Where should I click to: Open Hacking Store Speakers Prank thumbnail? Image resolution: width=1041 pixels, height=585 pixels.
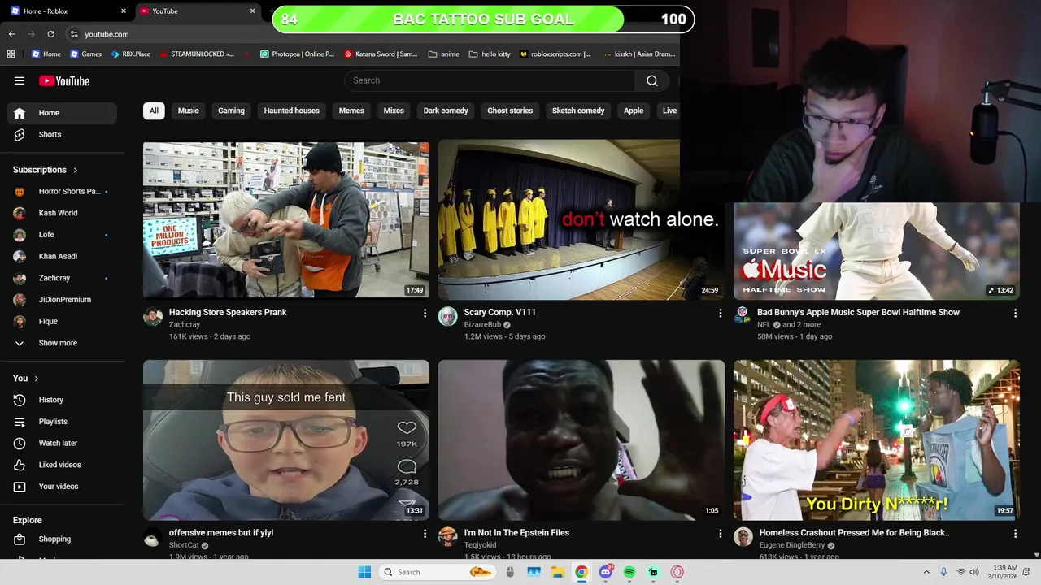pyautogui.click(x=286, y=220)
